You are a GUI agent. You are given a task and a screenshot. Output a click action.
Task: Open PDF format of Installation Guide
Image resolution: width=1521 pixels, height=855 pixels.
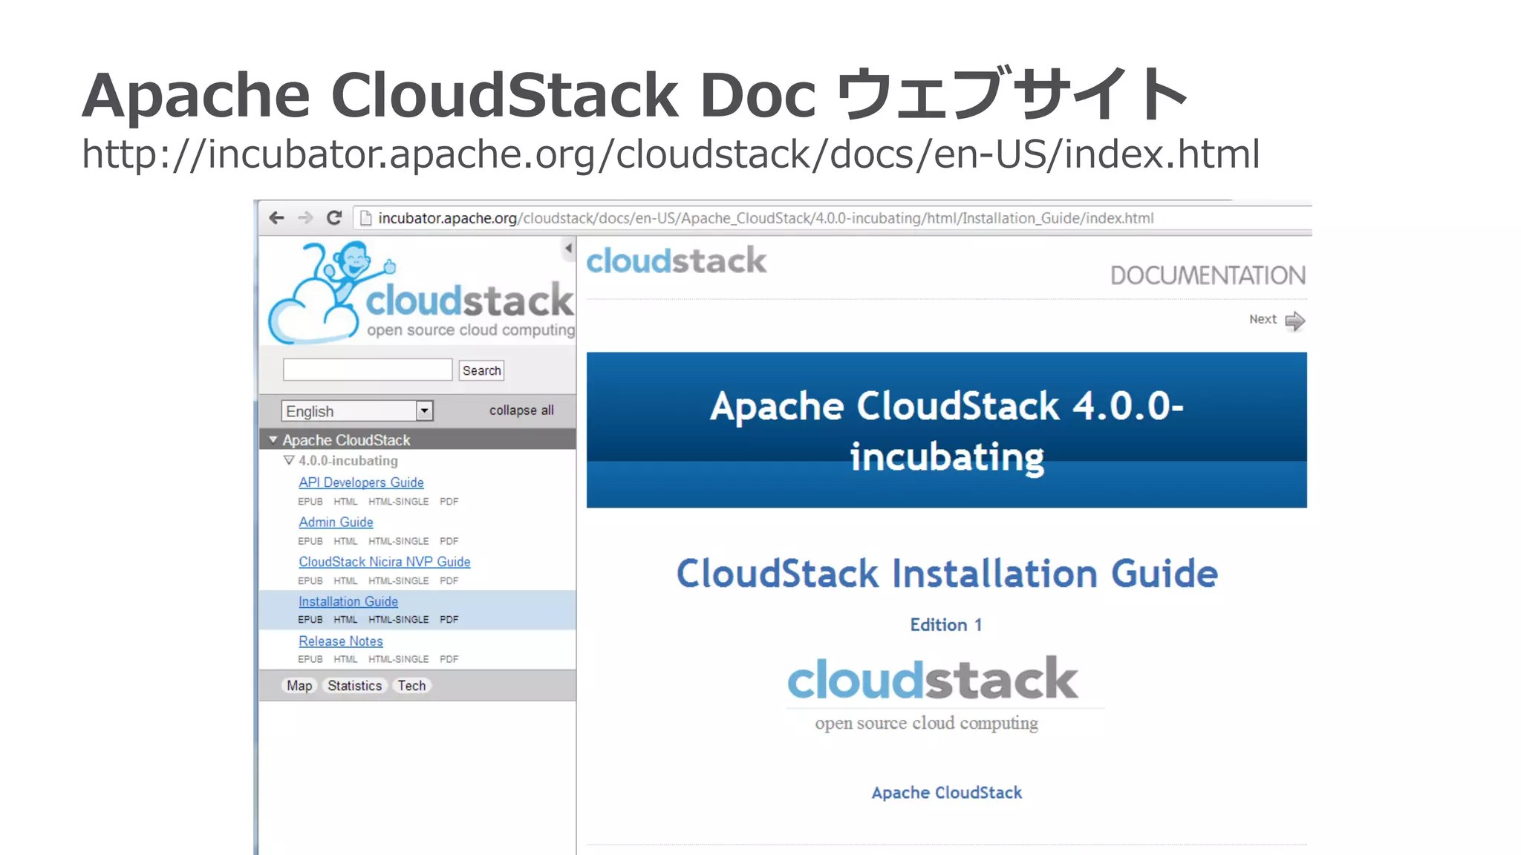point(449,619)
